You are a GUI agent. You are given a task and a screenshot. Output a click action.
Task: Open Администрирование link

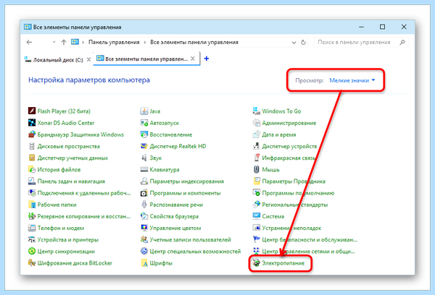[x=289, y=123]
